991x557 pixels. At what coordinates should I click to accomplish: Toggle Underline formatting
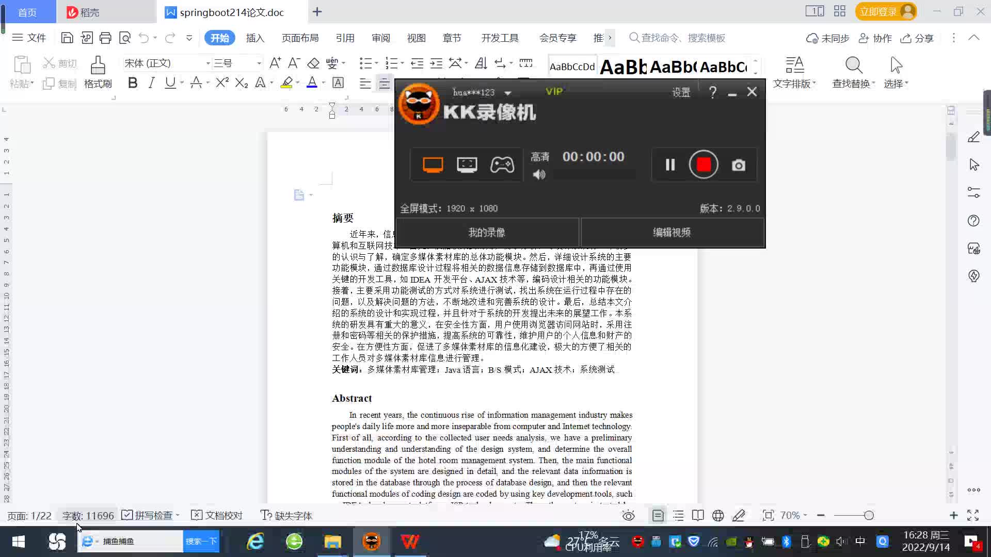tap(170, 83)
